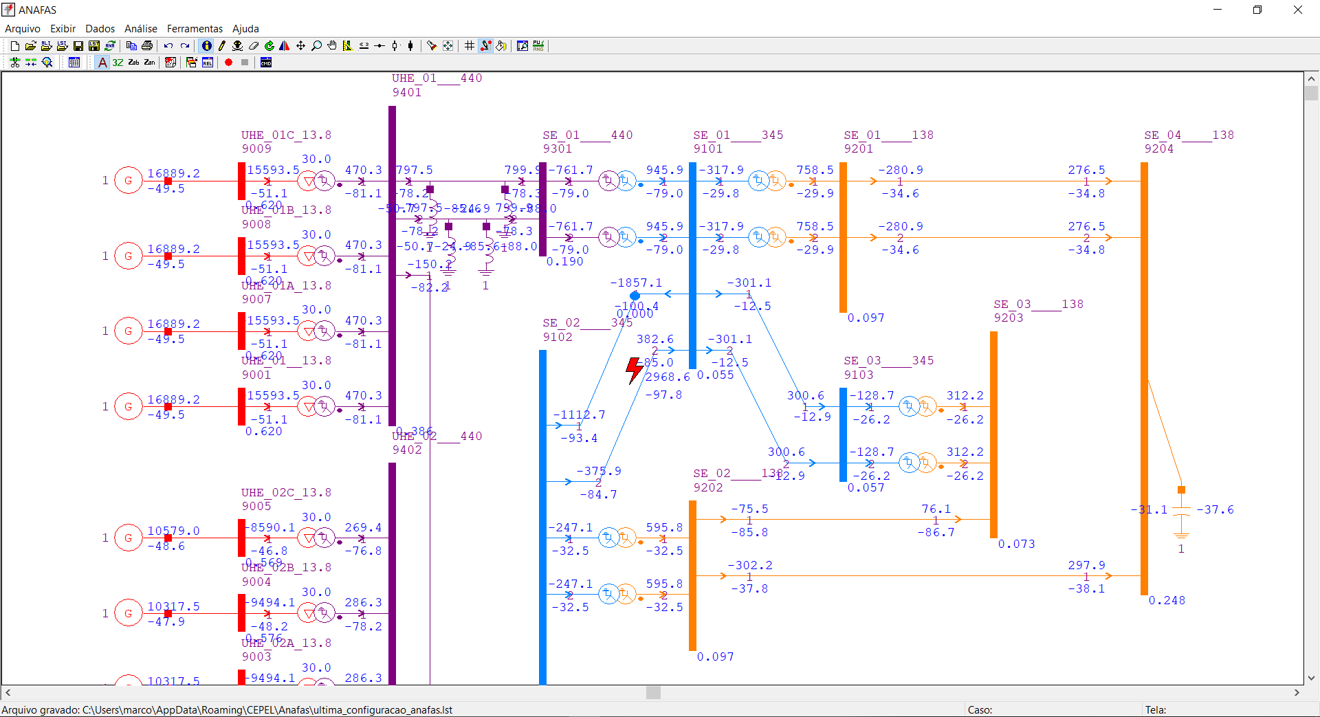This screenshot has height=717, width=1320.
Task: Open the Ajuda menu
Action: tap(245, 29)
